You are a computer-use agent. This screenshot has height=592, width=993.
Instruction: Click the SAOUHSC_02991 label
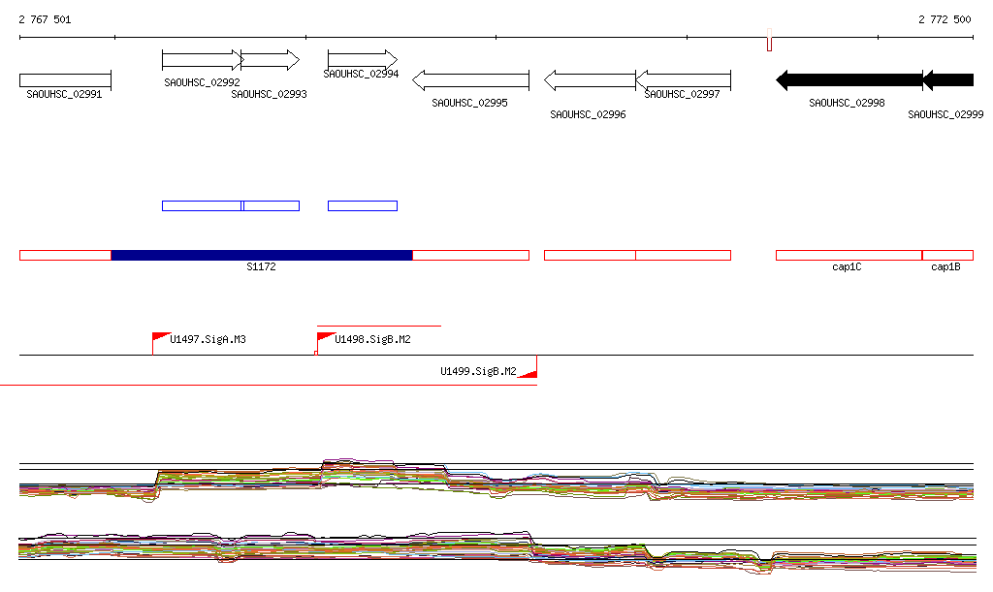coord(64,94)
